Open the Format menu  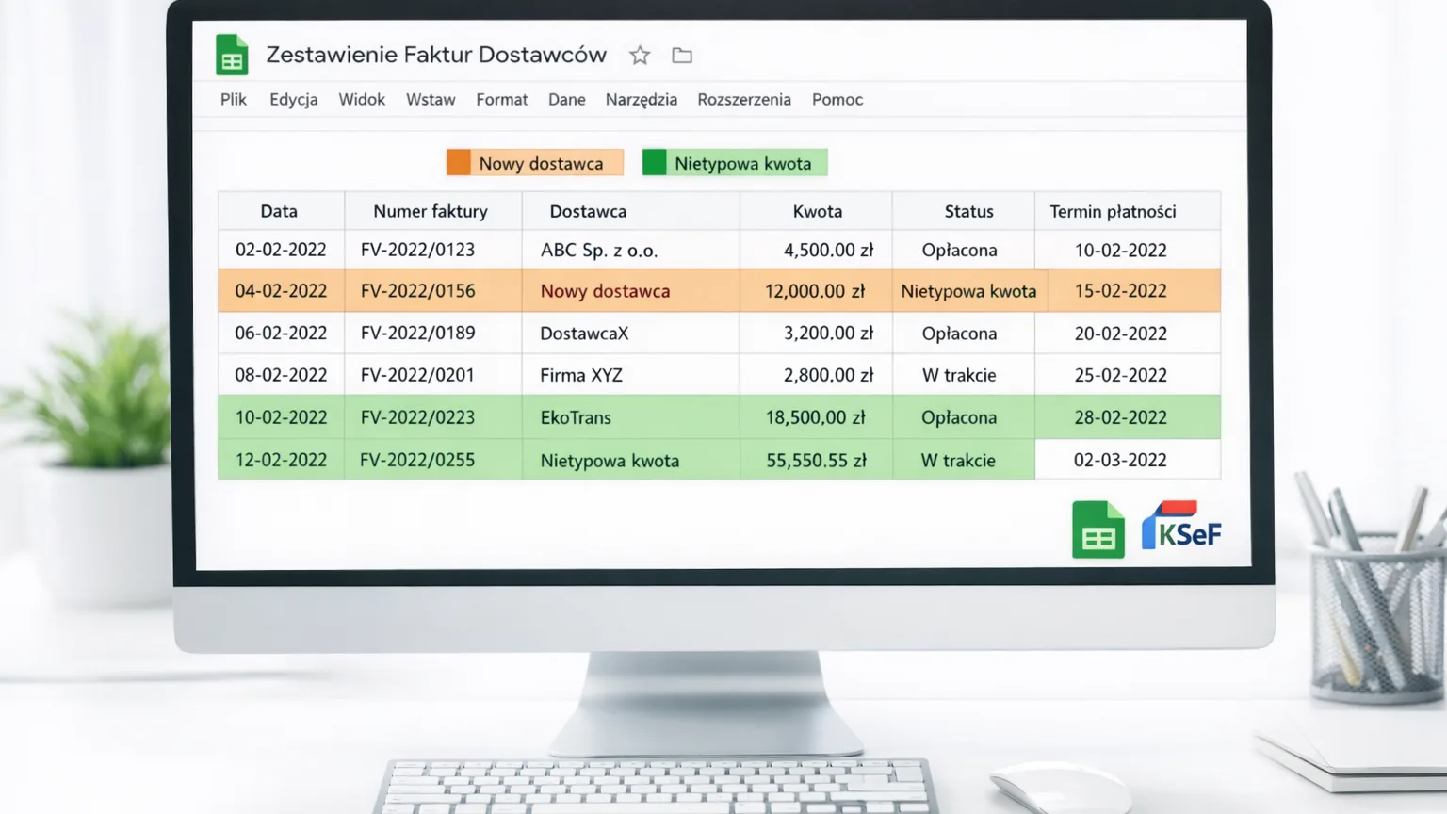click(501, 99)
